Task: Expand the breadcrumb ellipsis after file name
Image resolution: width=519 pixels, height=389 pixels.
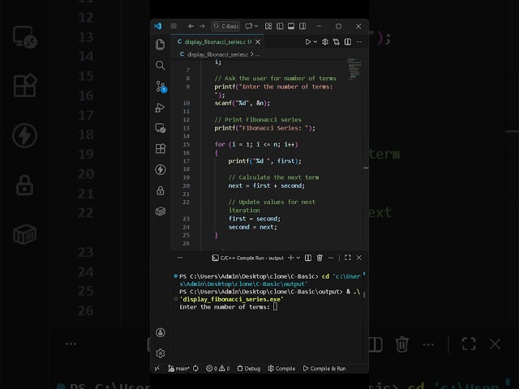Action: [x=257, y=54]
